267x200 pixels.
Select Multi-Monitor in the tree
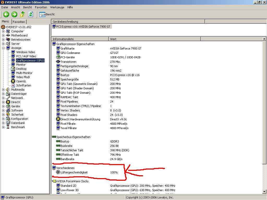pyautogui.click(x=24, y=73)
